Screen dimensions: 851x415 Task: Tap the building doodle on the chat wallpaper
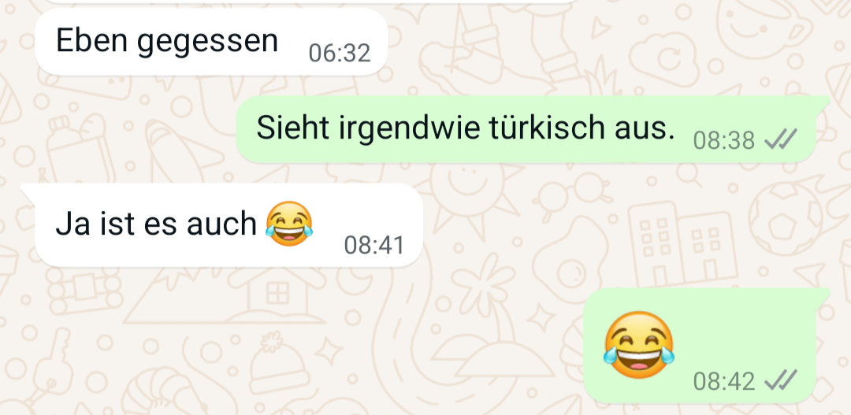point(682,245)
